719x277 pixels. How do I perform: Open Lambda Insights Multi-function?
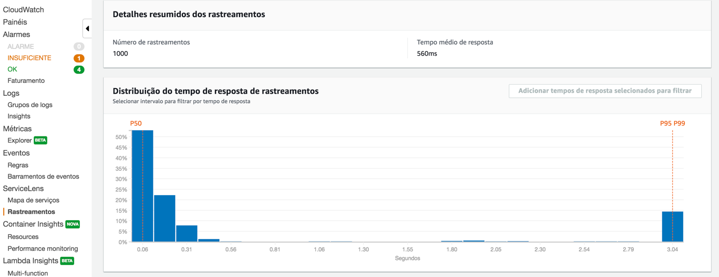28,273
